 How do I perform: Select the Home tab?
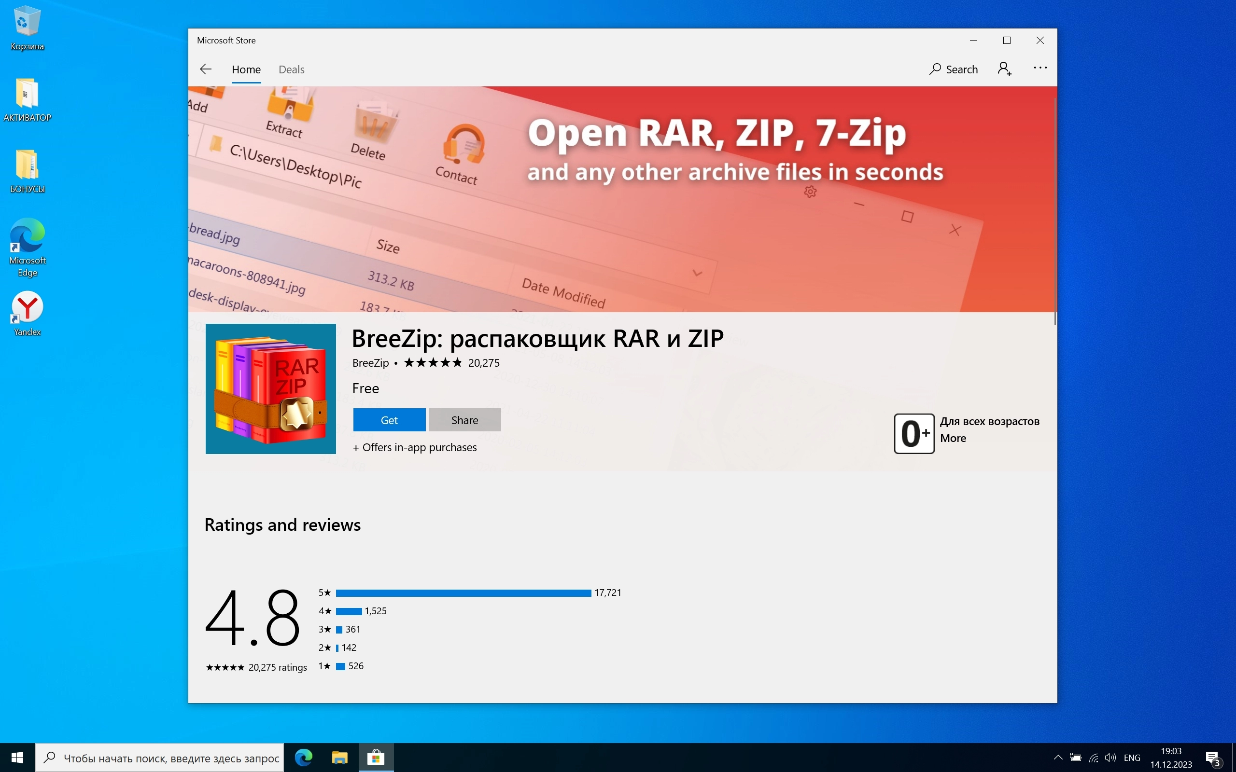246,69
